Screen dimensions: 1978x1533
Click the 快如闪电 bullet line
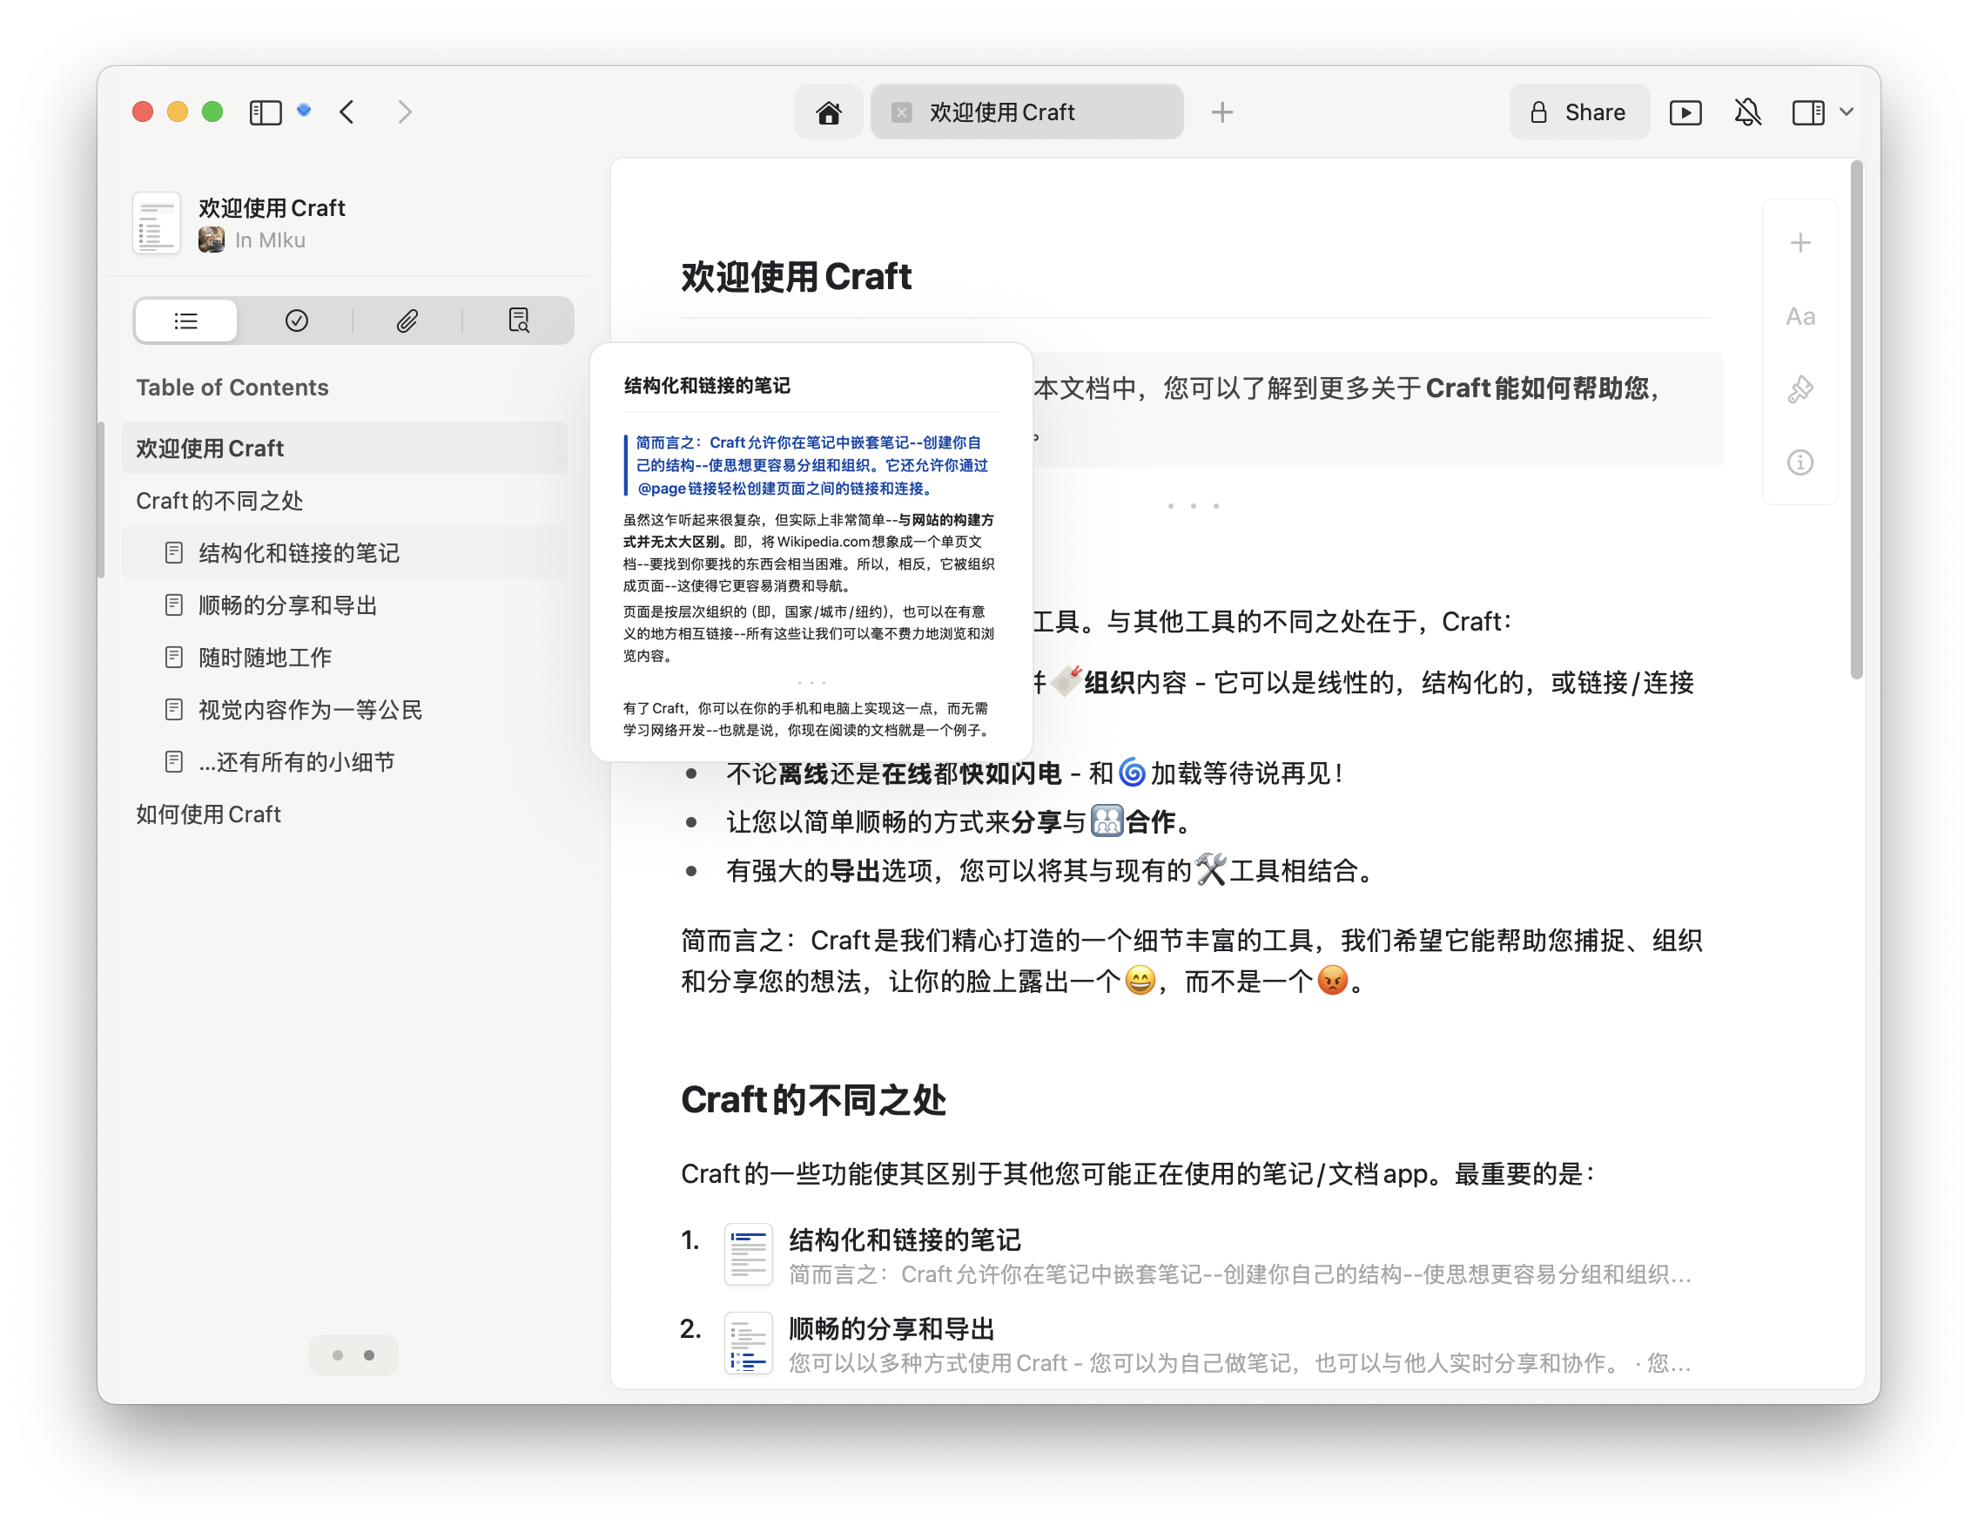[1034, 773]
